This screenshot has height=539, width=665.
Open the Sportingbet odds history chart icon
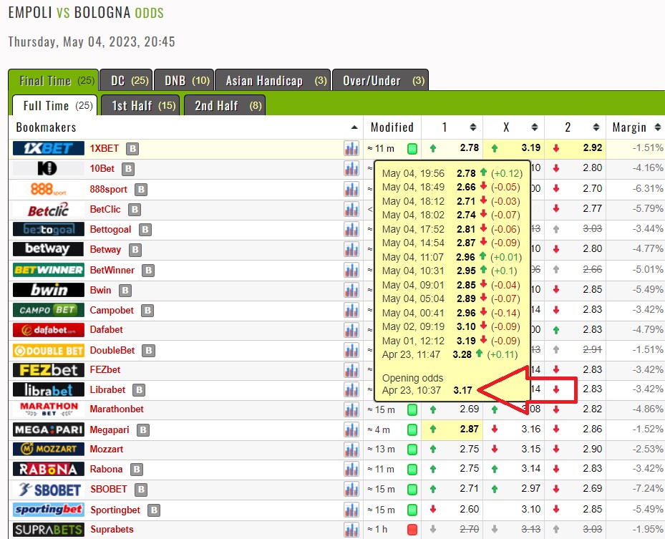point(351,510)
